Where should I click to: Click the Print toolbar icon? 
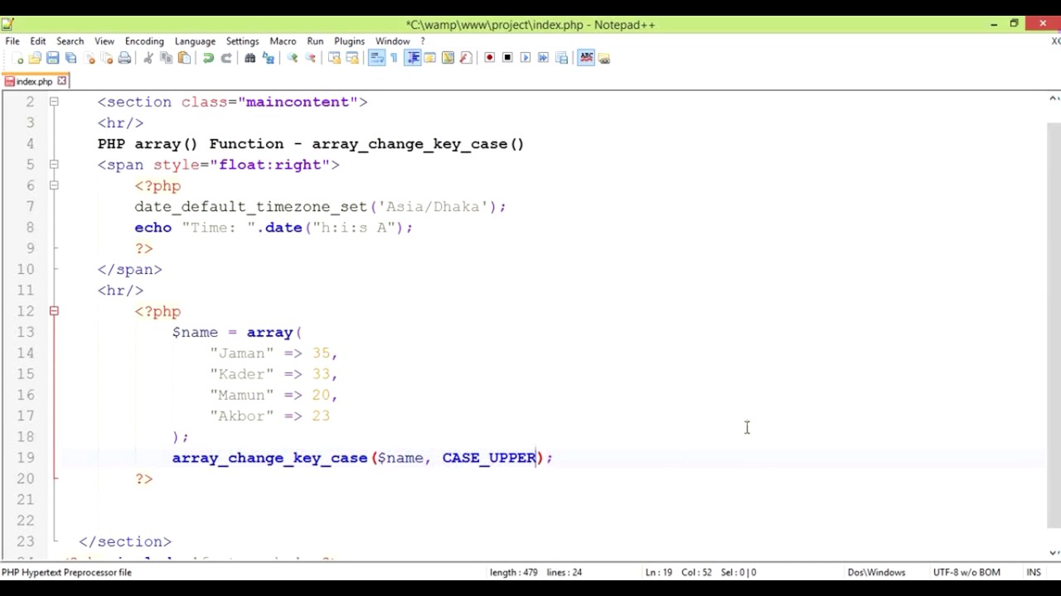[x=124, y=58]
